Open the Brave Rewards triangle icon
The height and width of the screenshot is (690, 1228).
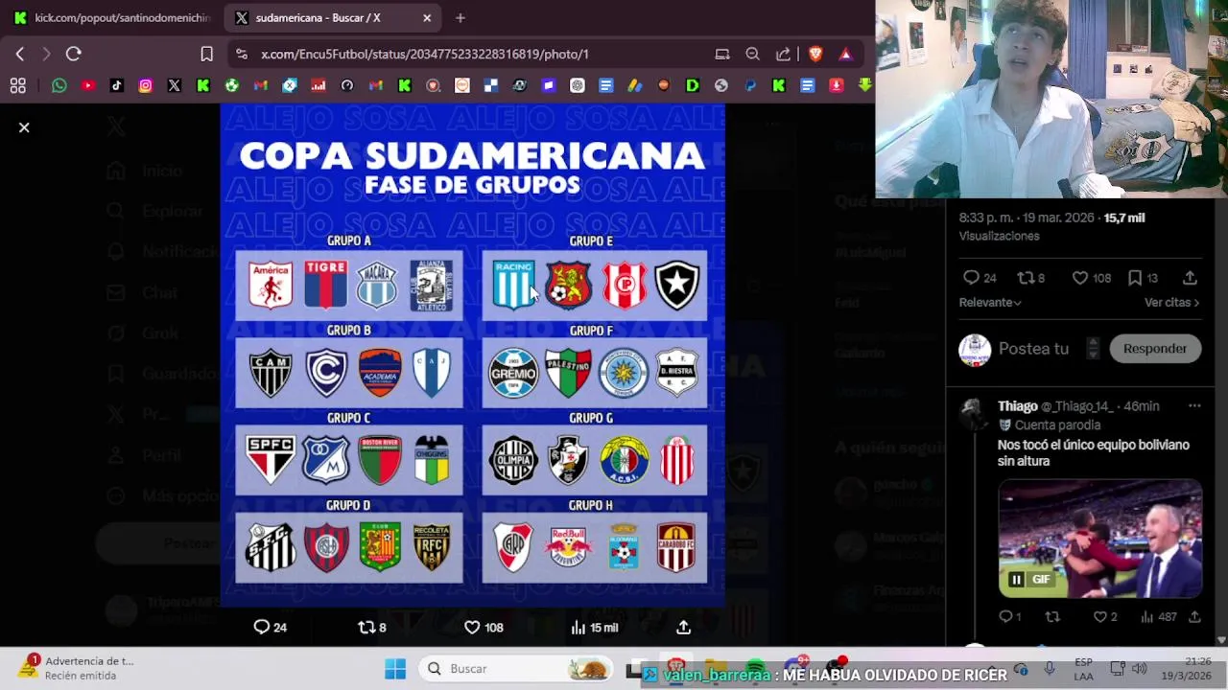(845, 55)
